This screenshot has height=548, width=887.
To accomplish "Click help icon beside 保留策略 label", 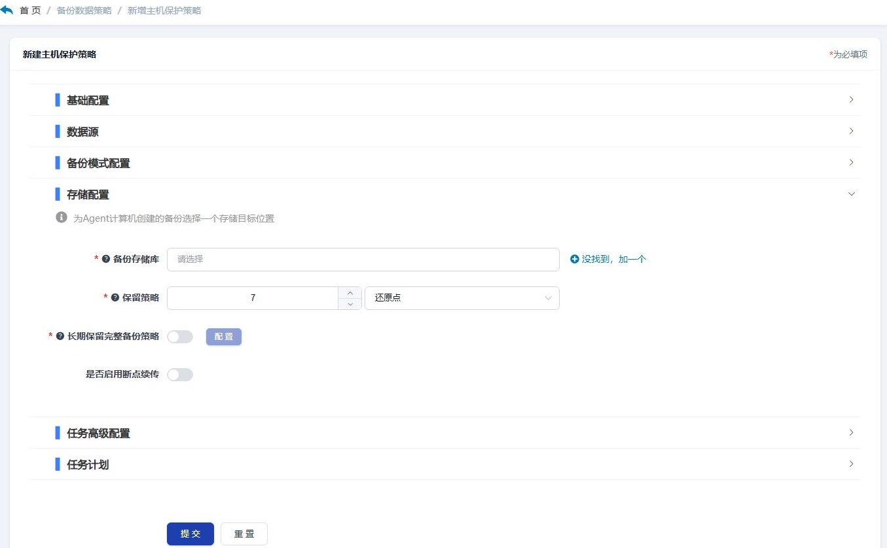I will pyautogui.click(x=115, y=298).
